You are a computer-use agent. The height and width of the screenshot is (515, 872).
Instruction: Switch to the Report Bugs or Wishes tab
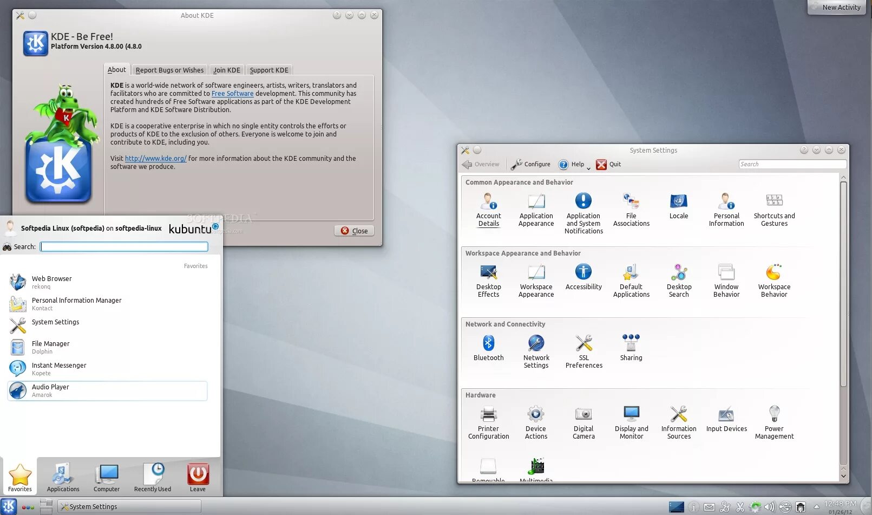(169, 70)
